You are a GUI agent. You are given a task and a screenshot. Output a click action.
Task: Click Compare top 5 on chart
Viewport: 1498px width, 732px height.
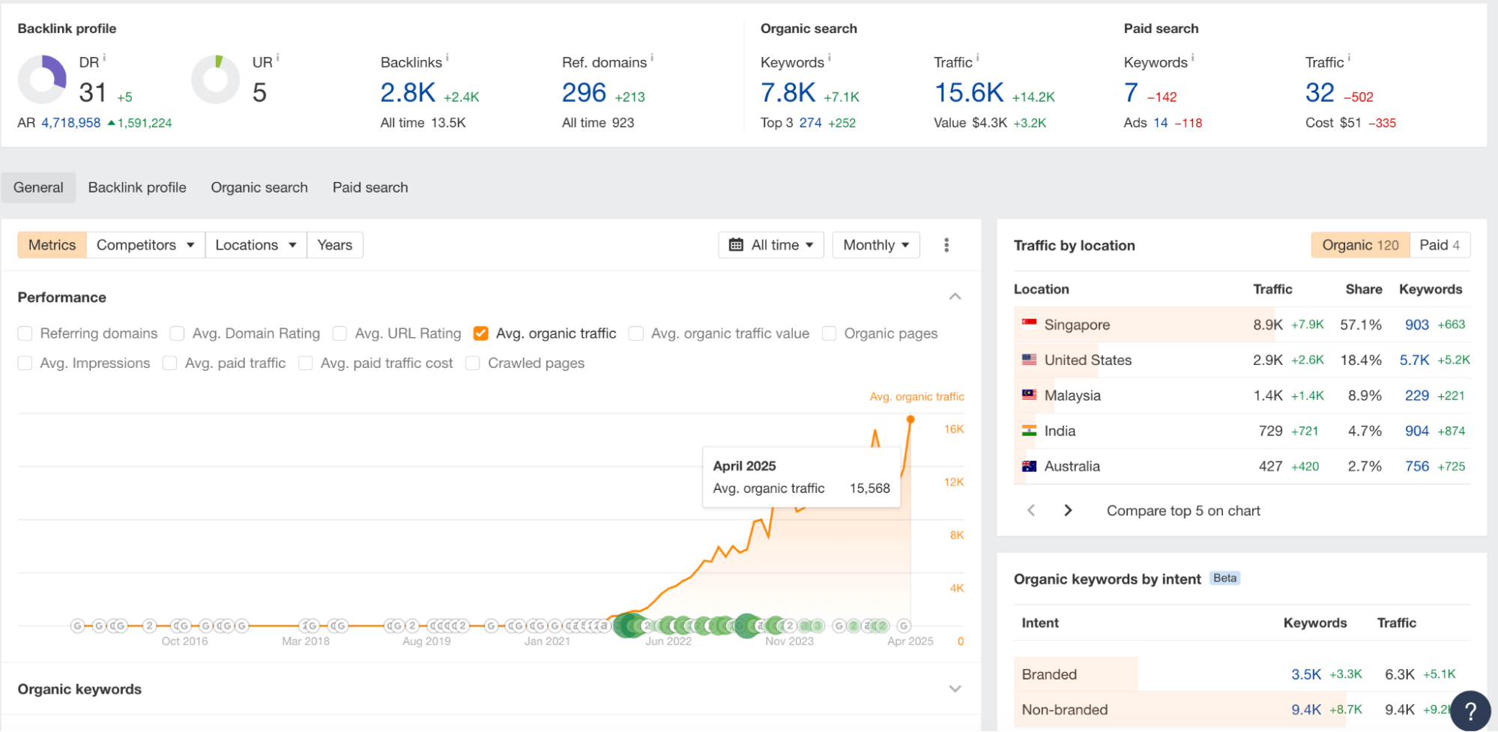coord(1183,510)
